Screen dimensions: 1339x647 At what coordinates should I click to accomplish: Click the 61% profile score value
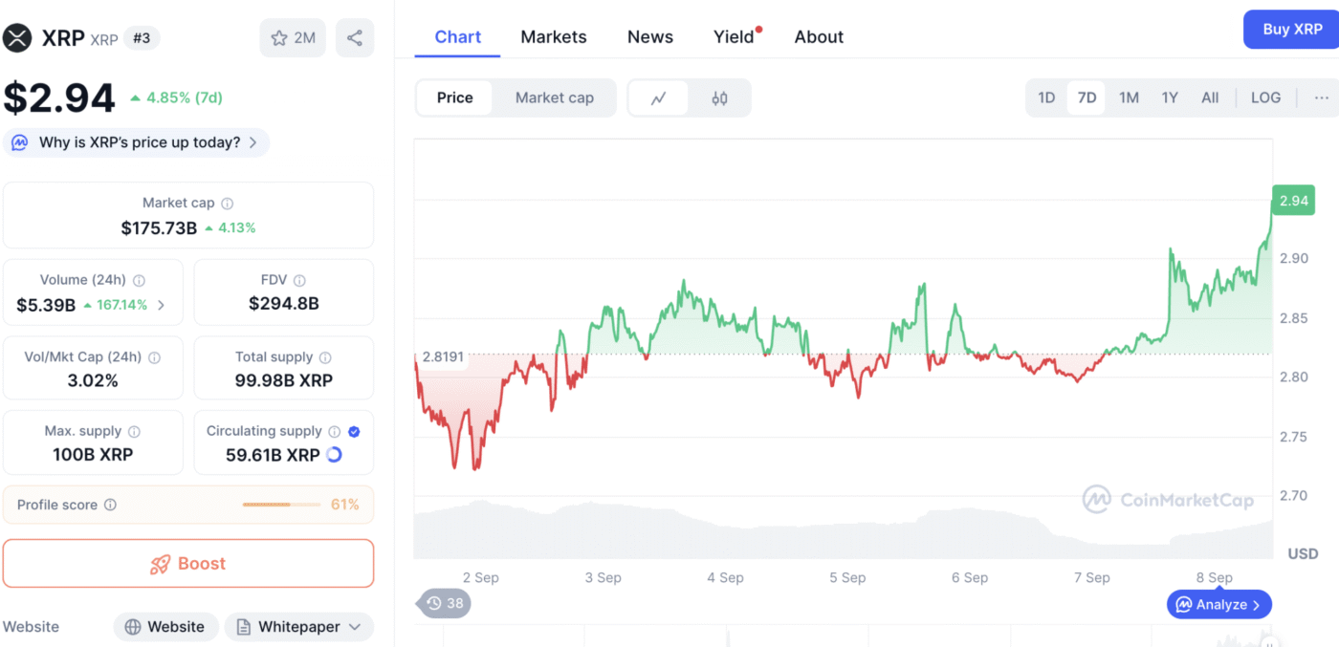(345, 505)
